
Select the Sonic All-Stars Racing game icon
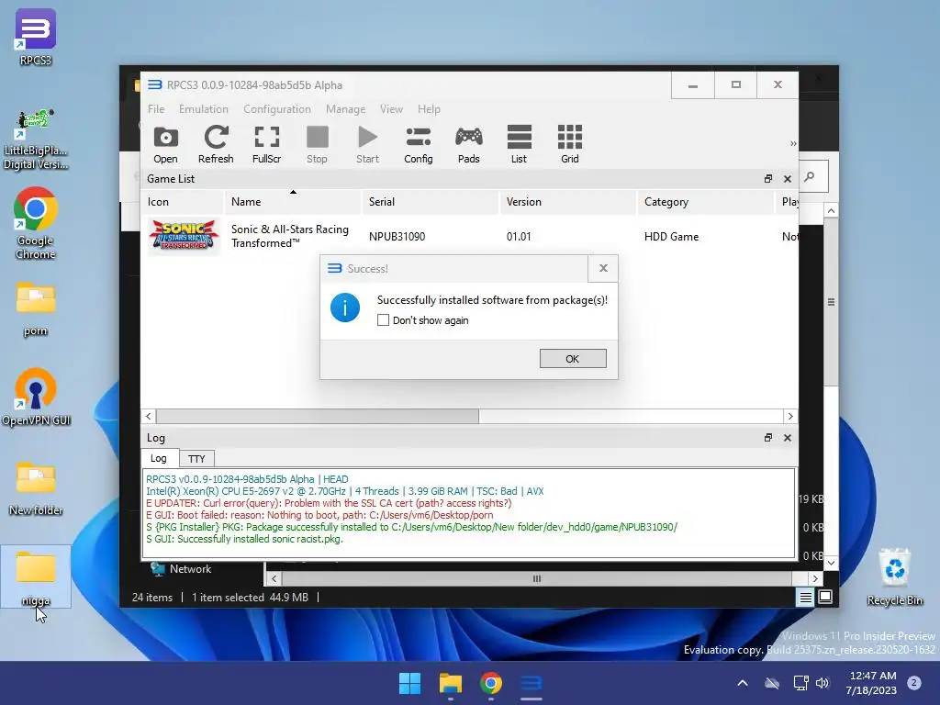184,236
